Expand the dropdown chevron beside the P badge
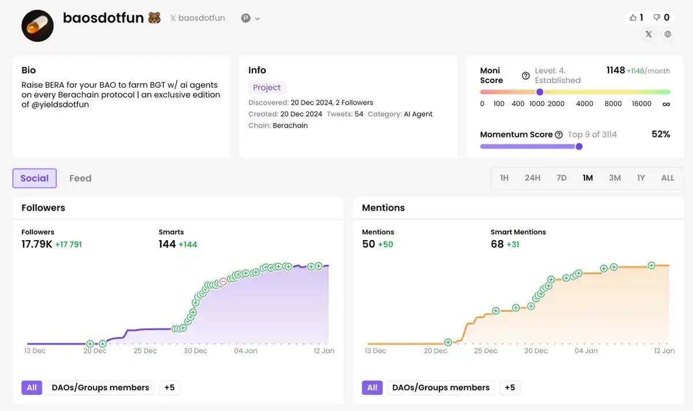 (258, 18)
